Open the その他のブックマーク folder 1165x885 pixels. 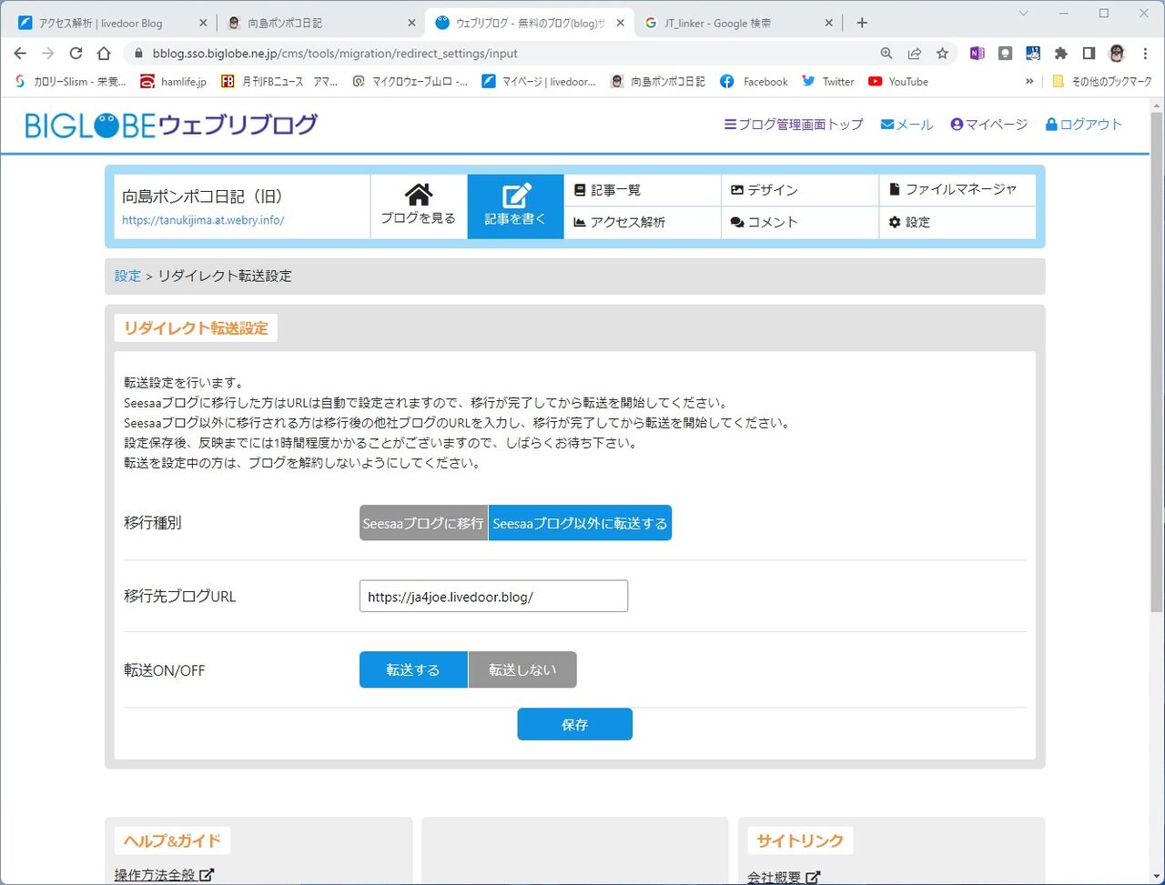pos(1101,81)
